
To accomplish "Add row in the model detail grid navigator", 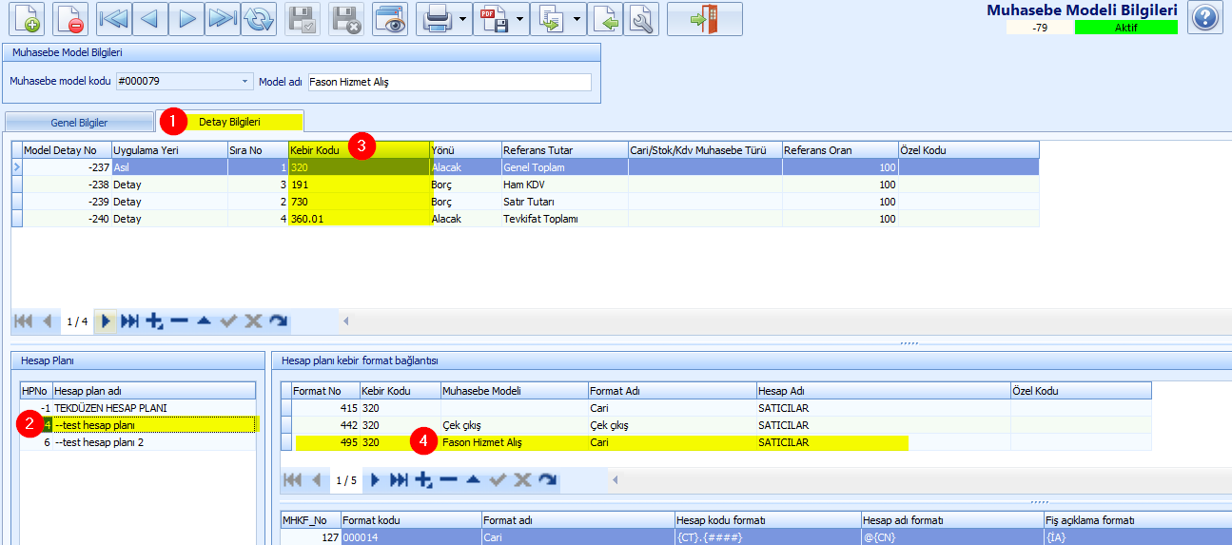I will [155, 321].
